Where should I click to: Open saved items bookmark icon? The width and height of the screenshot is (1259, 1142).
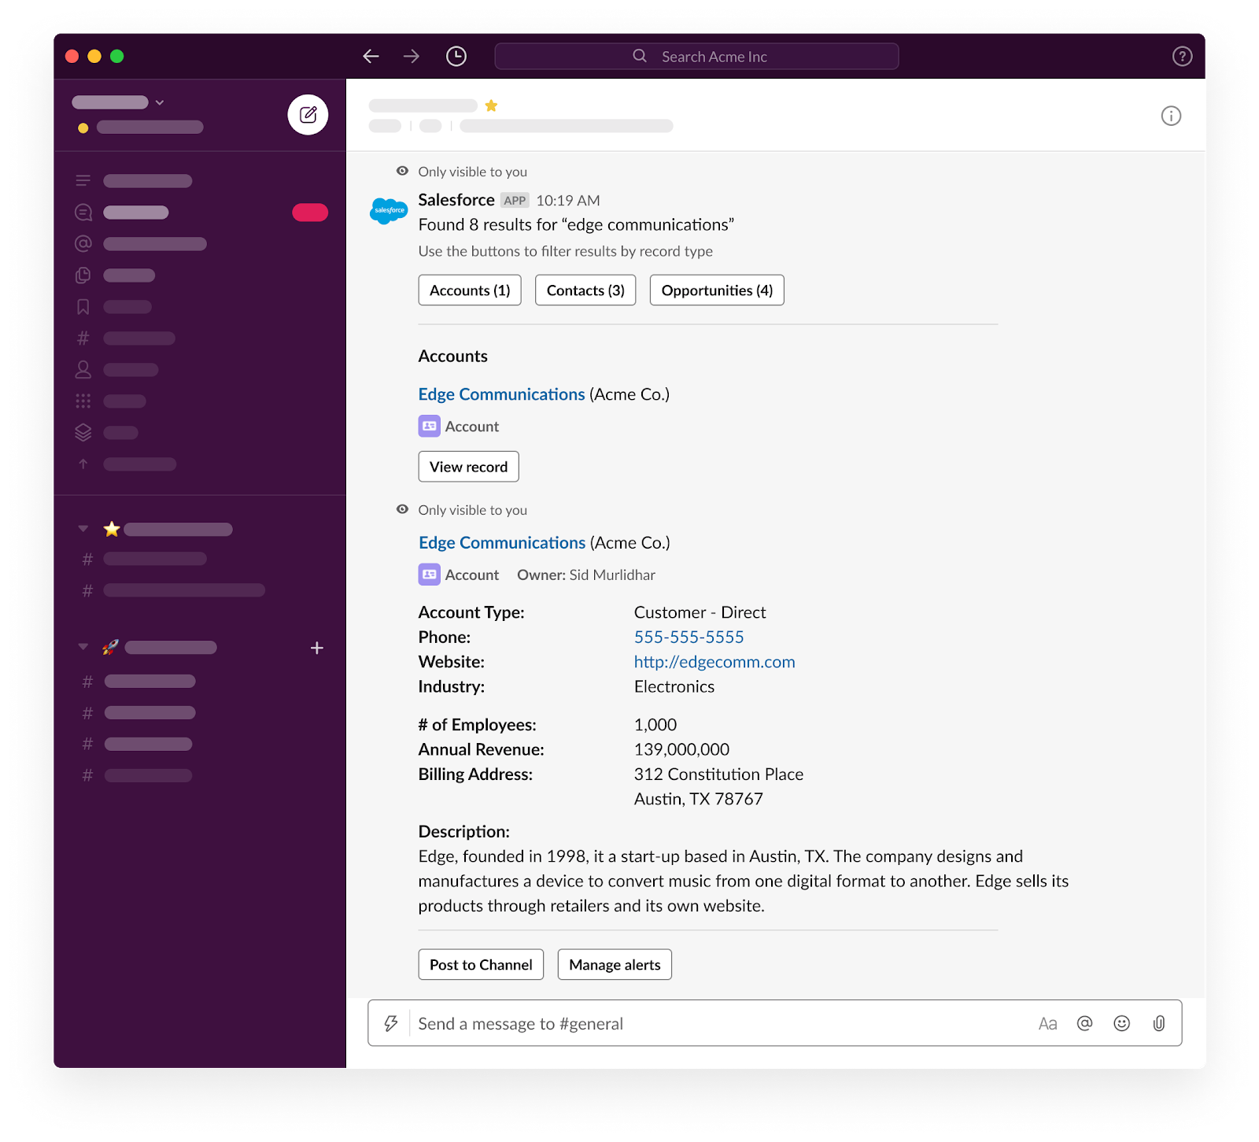83,307
